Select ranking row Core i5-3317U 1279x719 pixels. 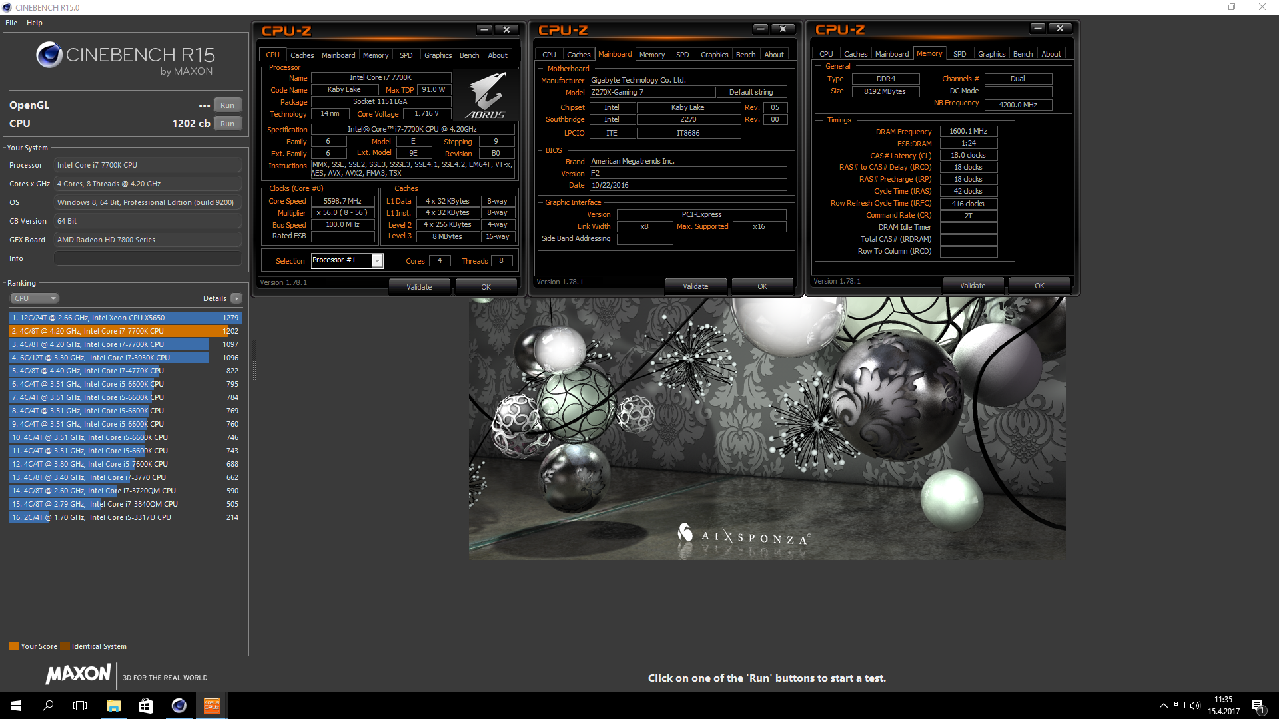pos(125,517)
